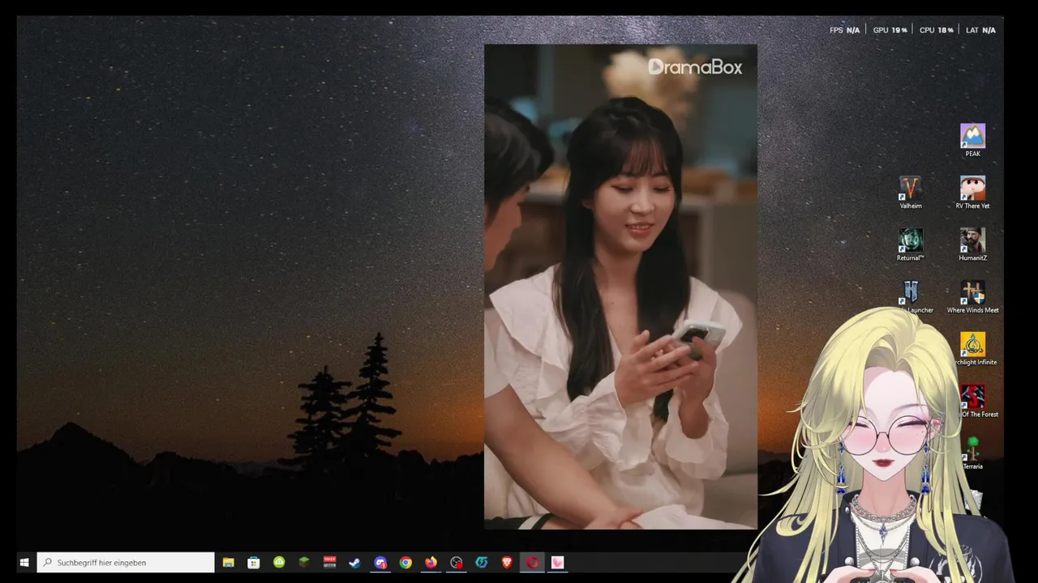The height and width of the screenshot is (583, 1038).
Task: Launch Minecraft grass block taskbar icon
Action: click(304, 563)
